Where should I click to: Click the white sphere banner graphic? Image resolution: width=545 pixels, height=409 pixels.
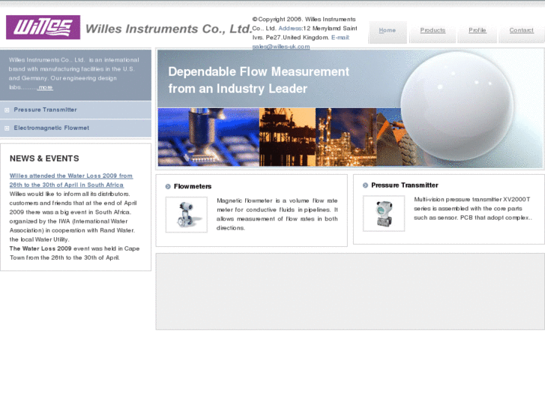pyautogui.click(x=457, y=106)
